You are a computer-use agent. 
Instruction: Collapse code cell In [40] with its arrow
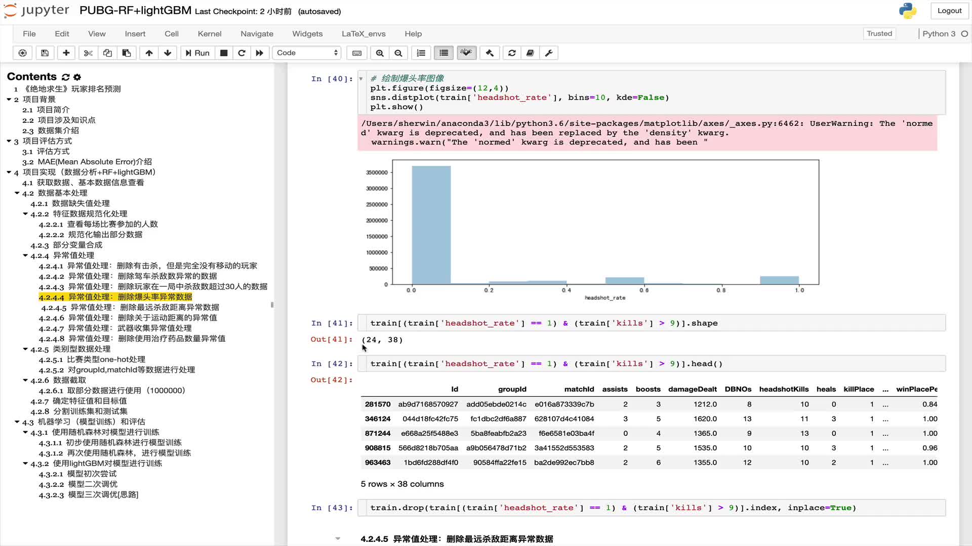tap(361, 79)
